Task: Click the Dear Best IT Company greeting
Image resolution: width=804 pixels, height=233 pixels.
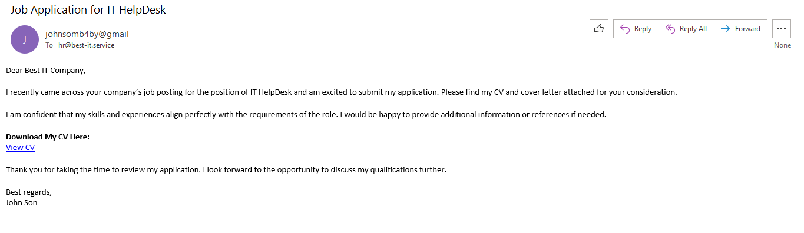Action: coord(46,71)
